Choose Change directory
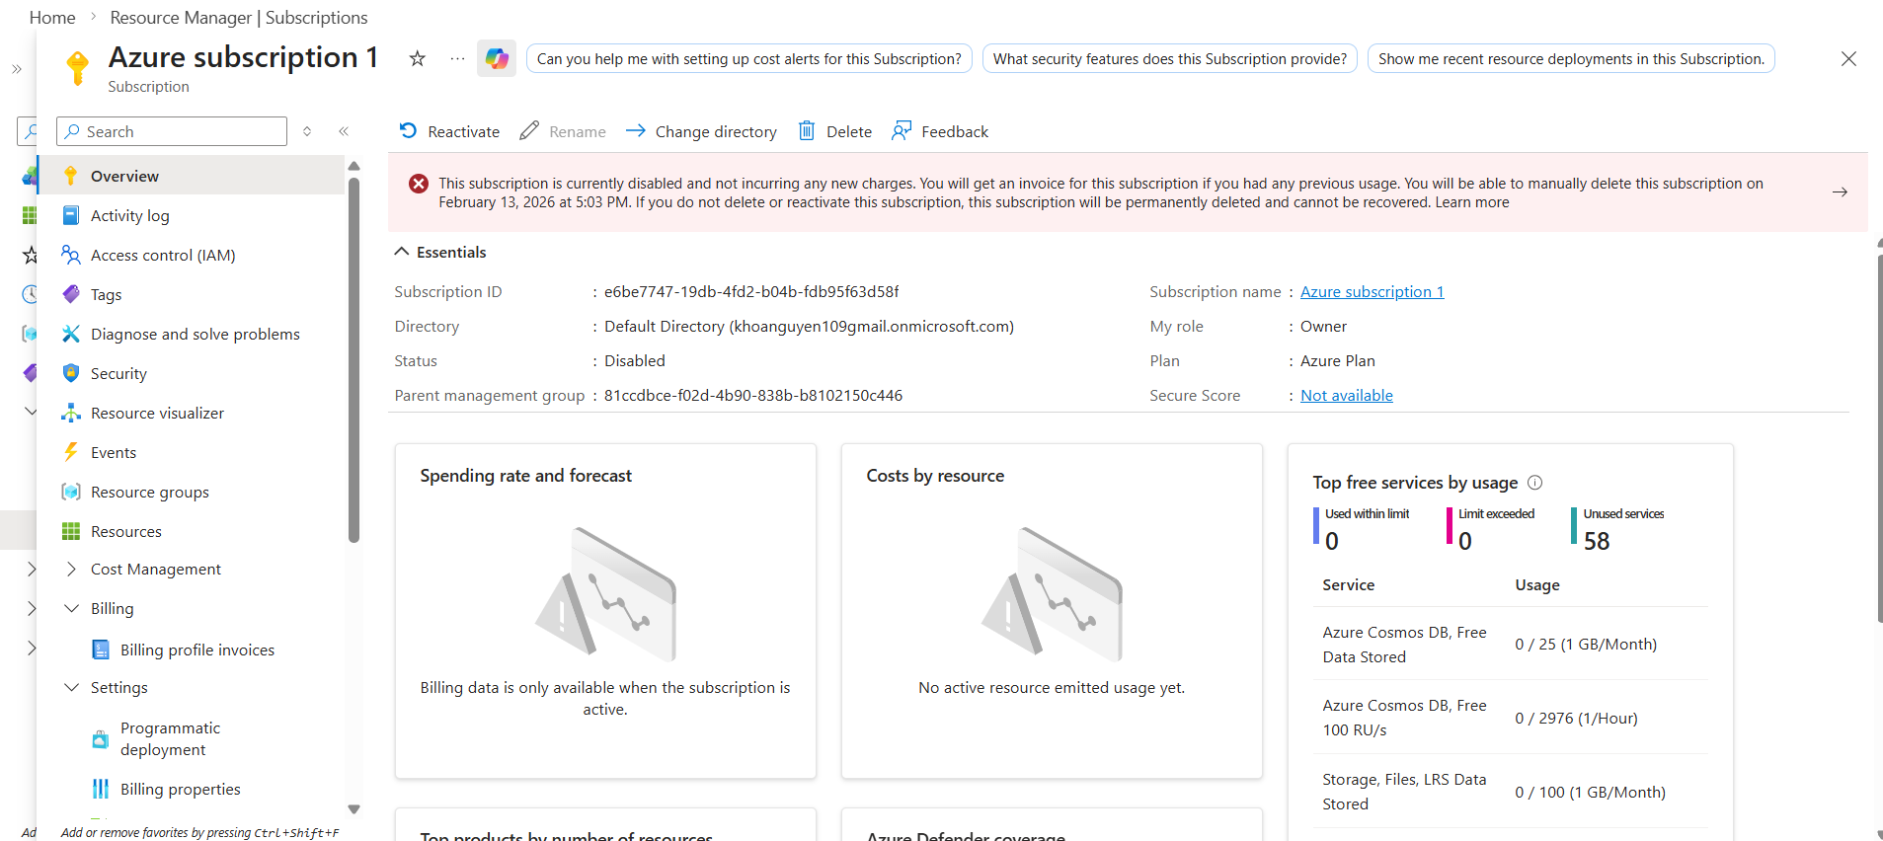Image resolution: width=1883 pixels, height=841 pixels. click(701, 131)
